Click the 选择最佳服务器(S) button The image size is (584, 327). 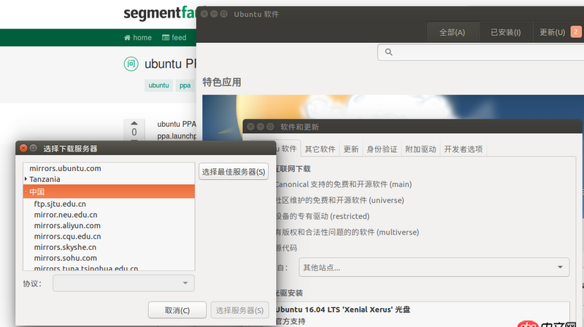(x=234, y=172)
